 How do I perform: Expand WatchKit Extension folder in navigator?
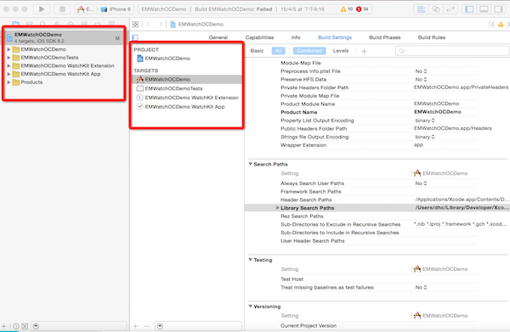coord(8,65)
